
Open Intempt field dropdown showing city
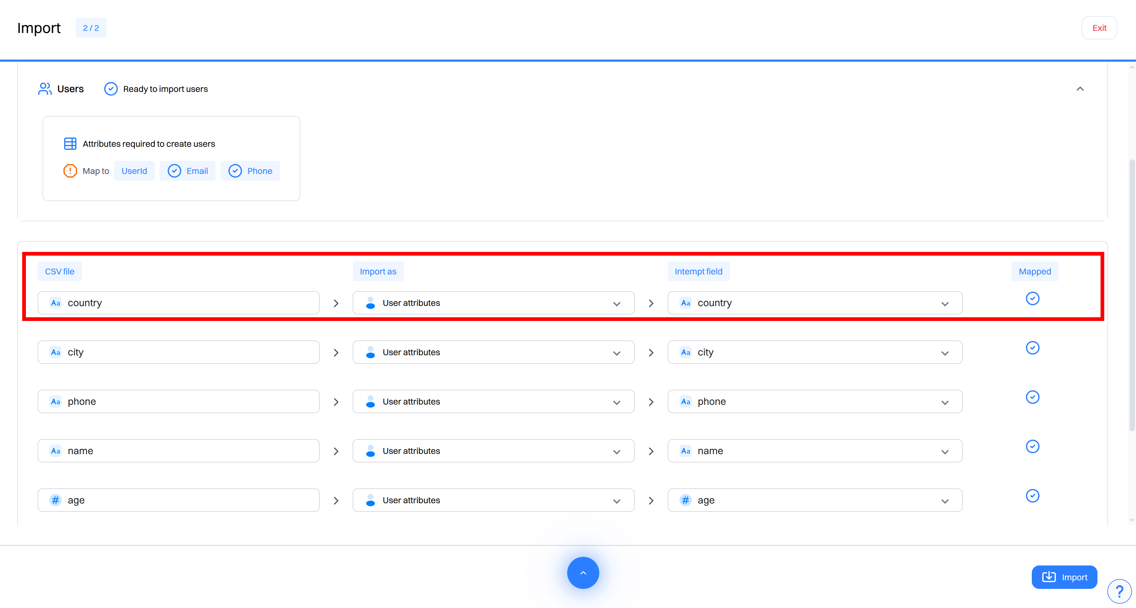815,352
